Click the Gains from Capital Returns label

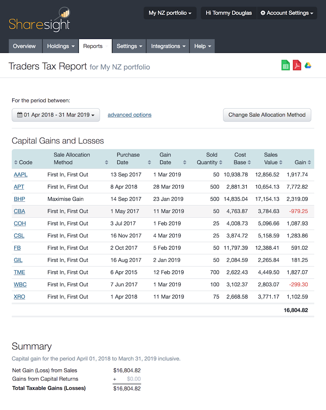click(x=45, y=379)
